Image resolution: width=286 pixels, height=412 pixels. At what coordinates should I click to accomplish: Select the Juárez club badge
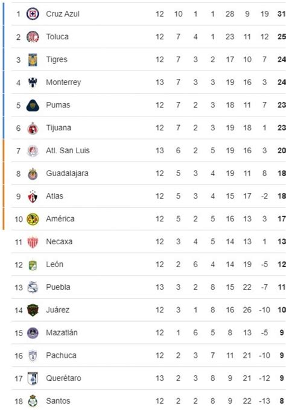[x=33, y=310]
